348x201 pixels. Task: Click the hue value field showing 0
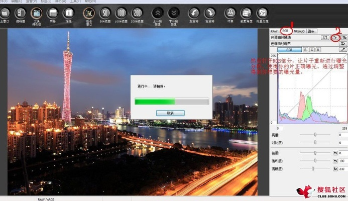click(343, 153)
